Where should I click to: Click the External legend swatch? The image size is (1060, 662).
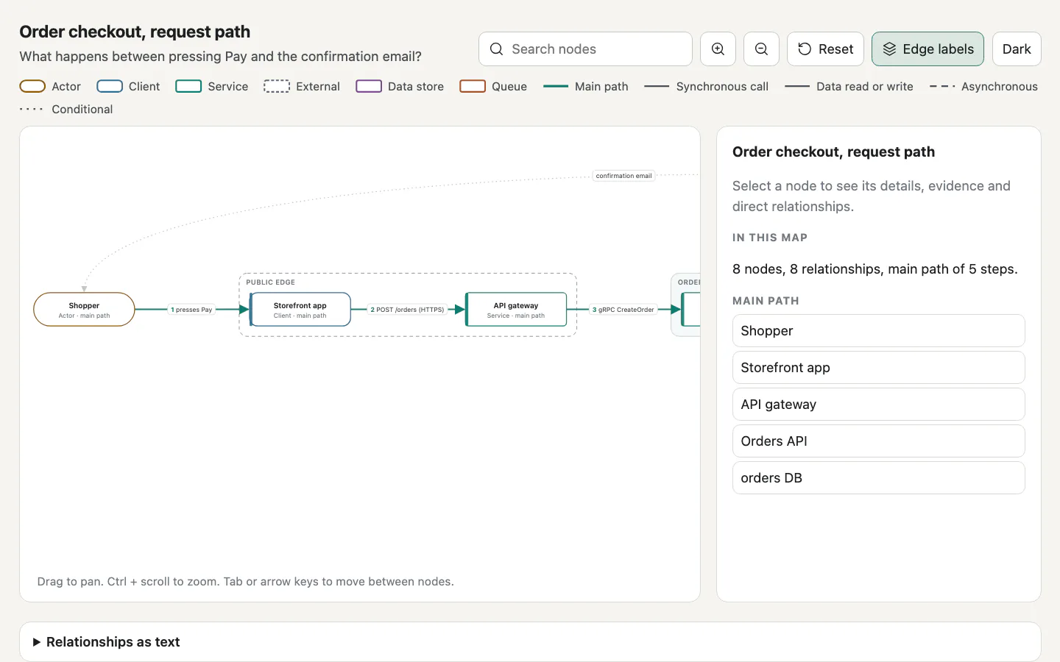coord(277,86)
